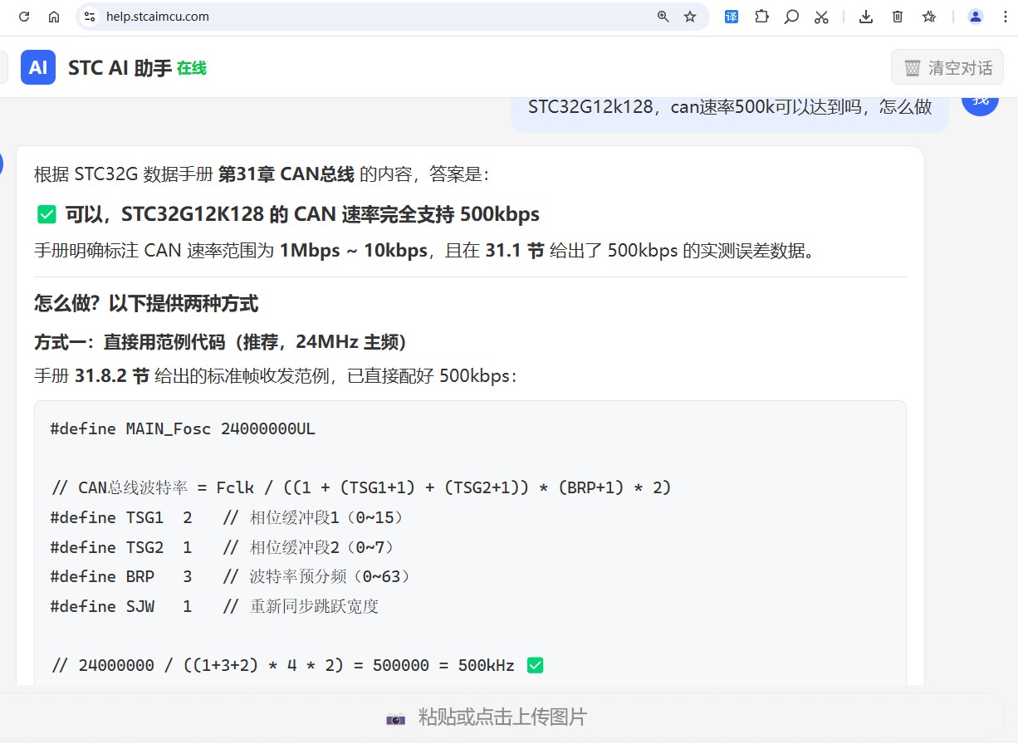This screenshot has width=1018, height=744.
Task: Open the browser downloads icon
Action: [866, 17]
